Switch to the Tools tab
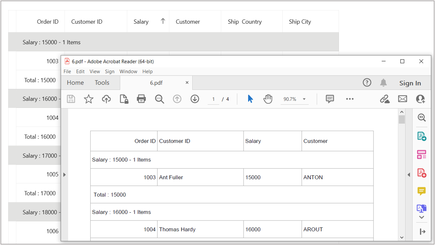435x245 pixels. [x=102, y=83]
